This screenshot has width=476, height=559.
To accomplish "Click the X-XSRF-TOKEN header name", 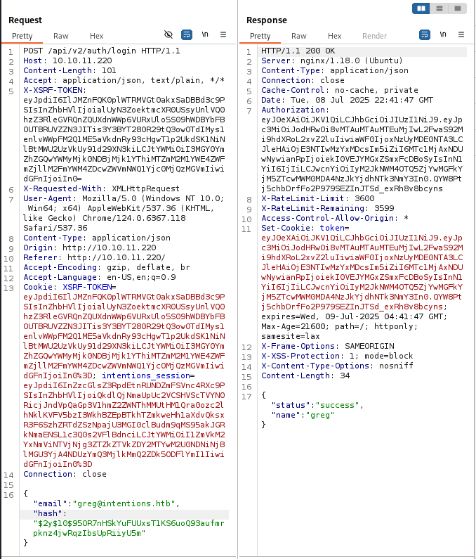I will click(x=55, y=90).
